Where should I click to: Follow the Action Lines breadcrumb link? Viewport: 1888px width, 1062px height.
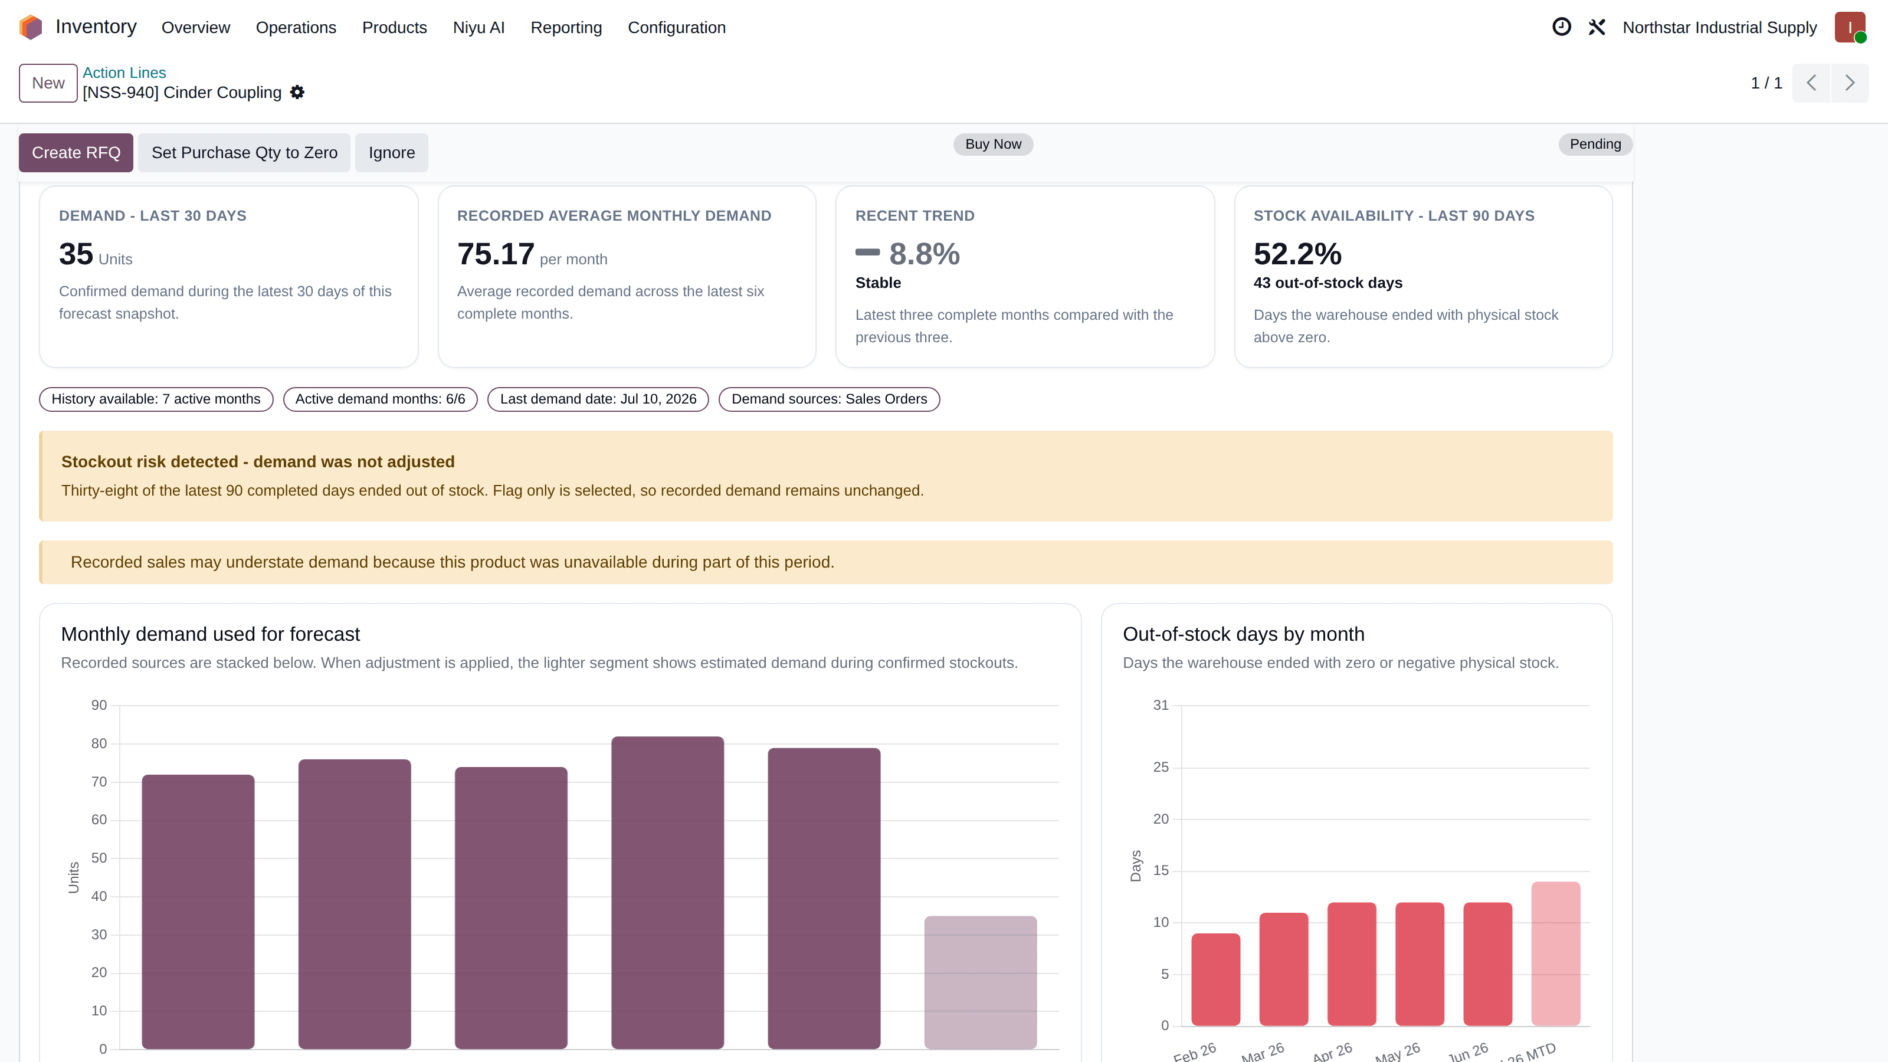(124, 73)
